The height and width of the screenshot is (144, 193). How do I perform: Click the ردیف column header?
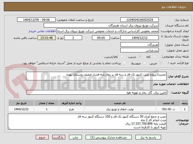tap(185, 103)
